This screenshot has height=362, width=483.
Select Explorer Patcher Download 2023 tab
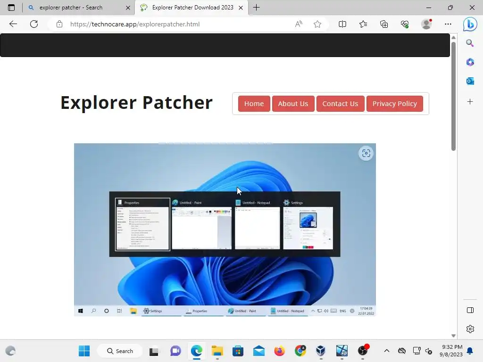(191, 8)
